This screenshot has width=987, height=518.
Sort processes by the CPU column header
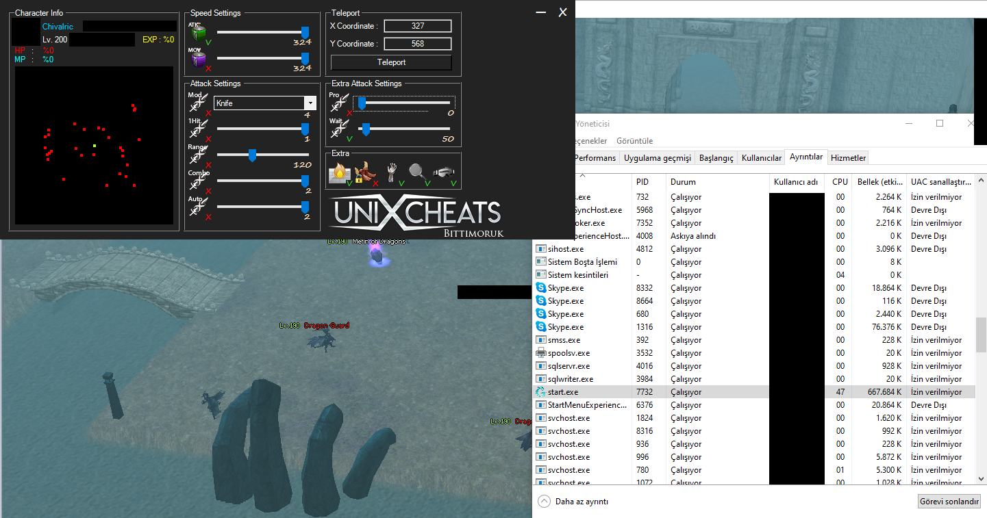tap(840, 182)
